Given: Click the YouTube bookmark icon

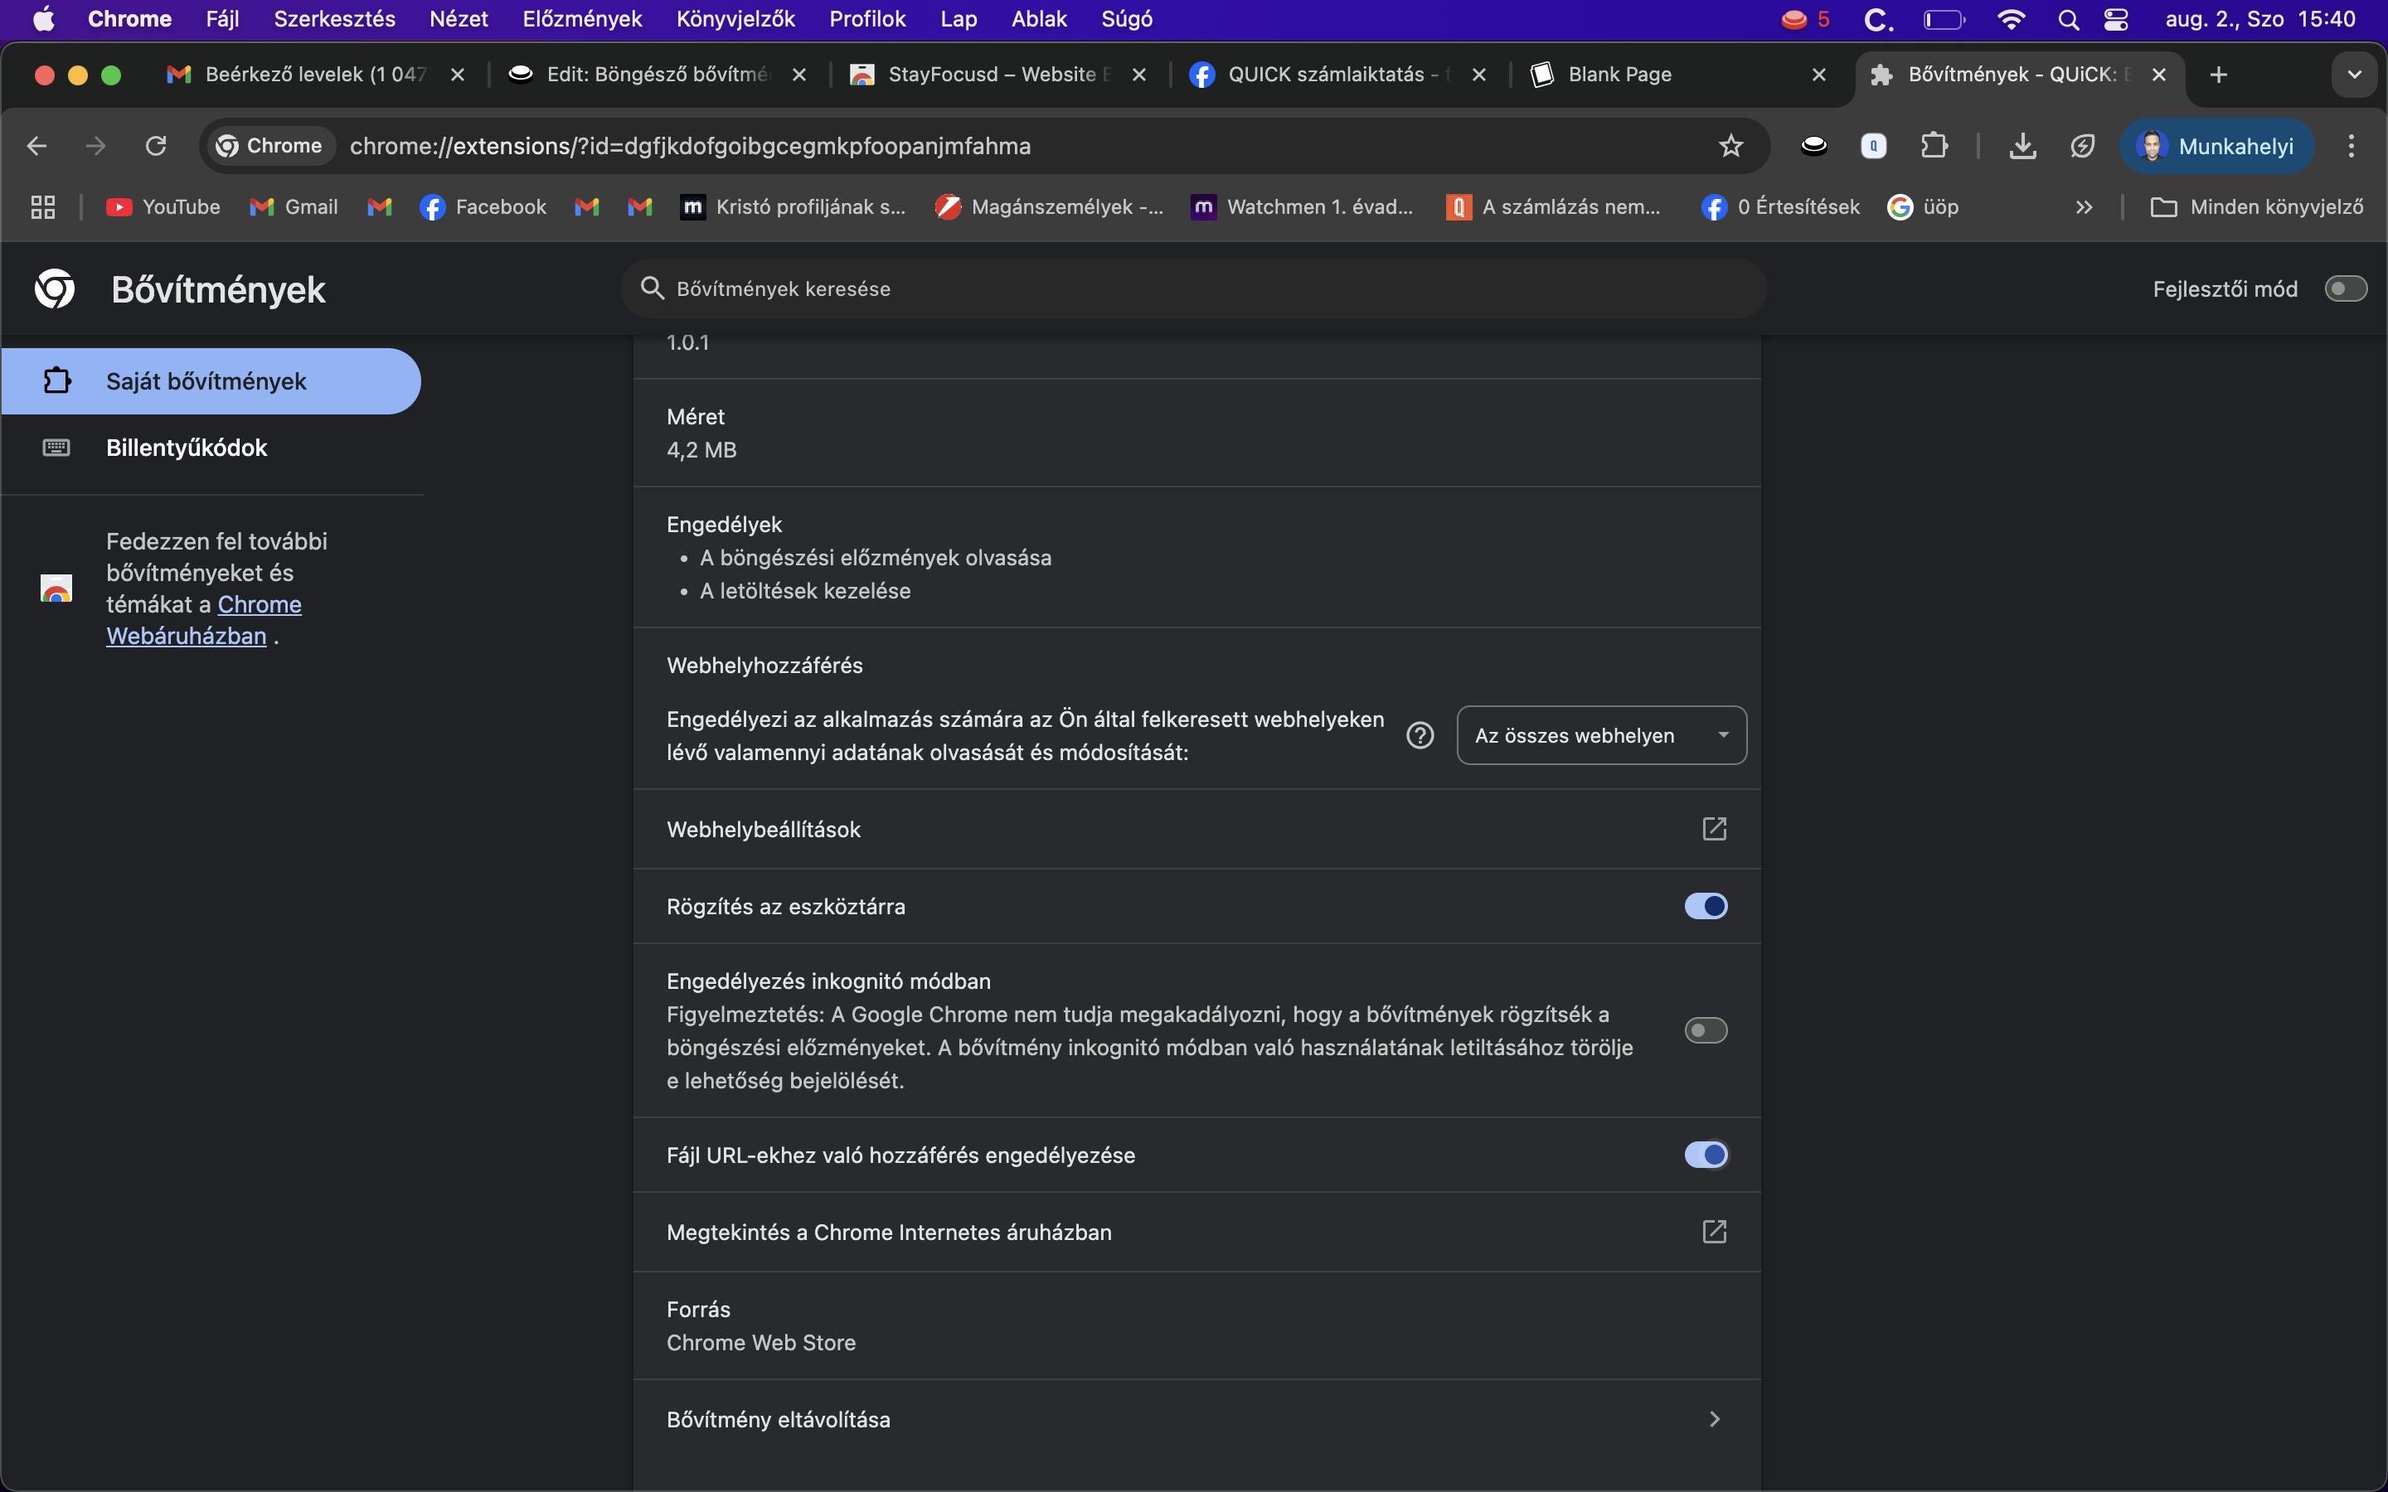Looking at the screenshot, I should point(119,207).
